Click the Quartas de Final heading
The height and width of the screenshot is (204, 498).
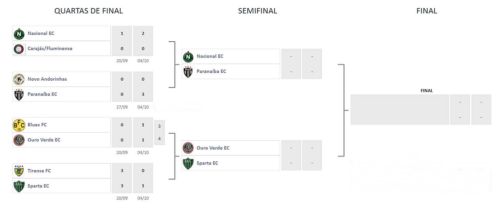coord(88,11)
